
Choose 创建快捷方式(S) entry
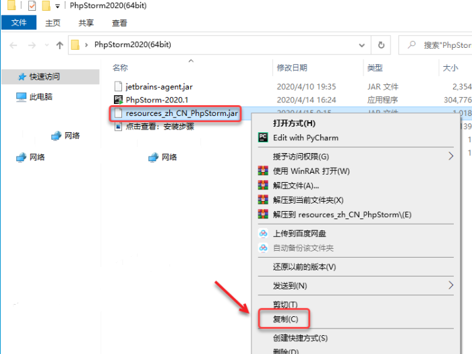pyautogui.click(x=300, y=338)
